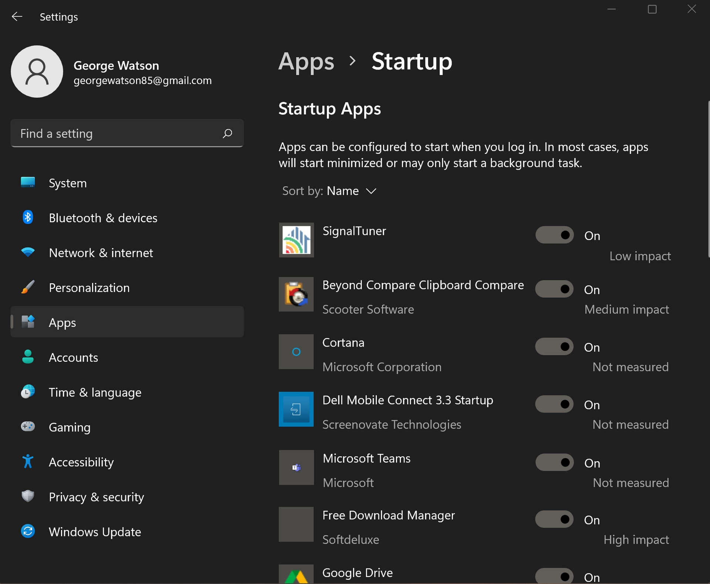710x584 pixels.
Task: Open Windows Update page
Action: tap(127, 531)
